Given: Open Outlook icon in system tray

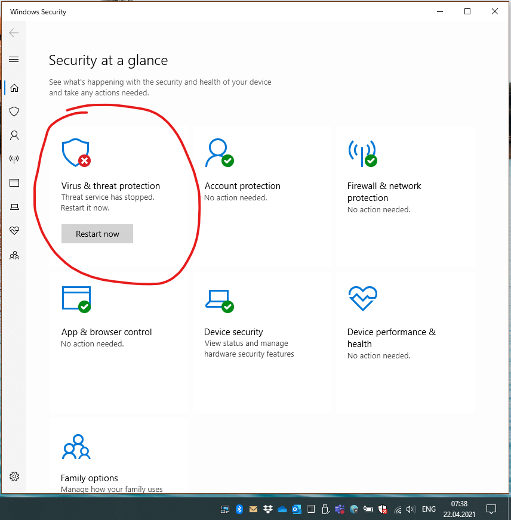Looking at the screenshot, I should point(297,509).
